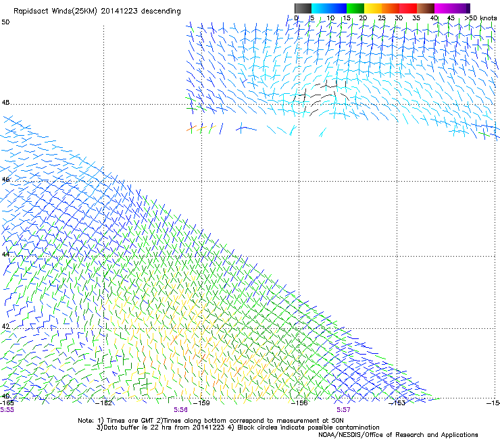This screenshot has height=439, width=500.
Task: Click the cyan-blue 5-15 knots legend segment
Action: [329, 8]
